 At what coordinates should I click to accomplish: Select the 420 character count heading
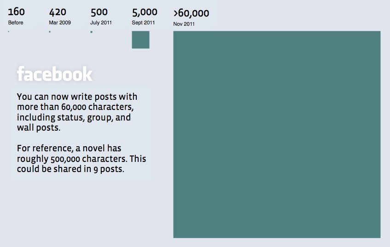[58, 12]
